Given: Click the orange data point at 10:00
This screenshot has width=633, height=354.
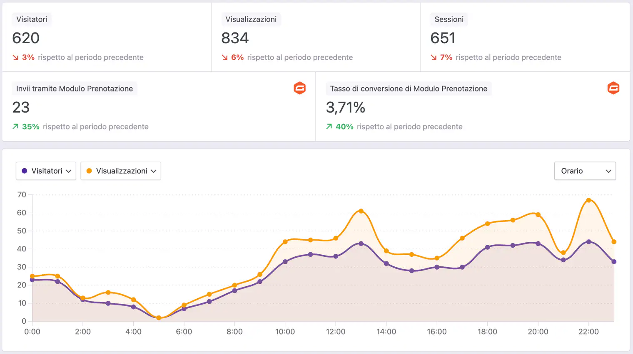Looking at the screenshot, I should click(x=285, y=242).
